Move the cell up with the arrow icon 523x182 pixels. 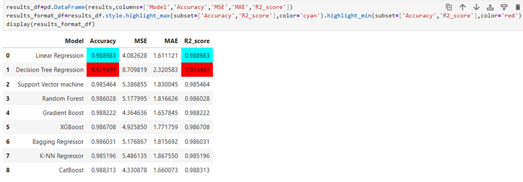462,7
